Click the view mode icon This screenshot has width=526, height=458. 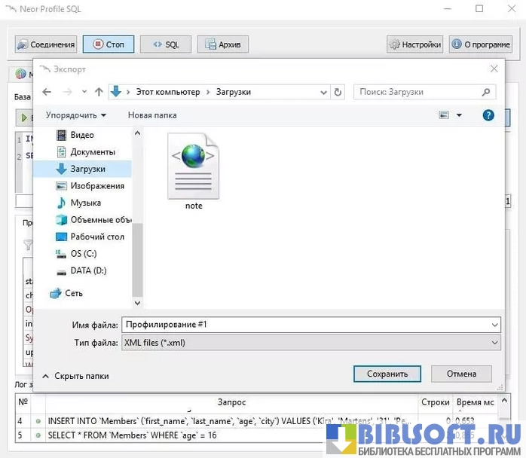pyautogui.click(x=444, y=115)
